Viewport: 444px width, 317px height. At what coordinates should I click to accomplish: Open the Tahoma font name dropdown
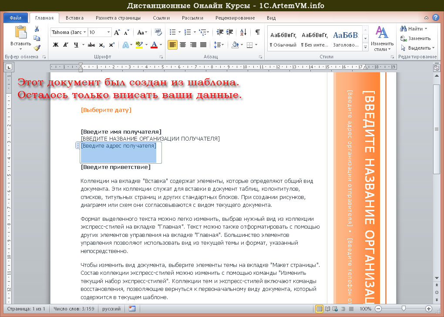pos(85,32)
